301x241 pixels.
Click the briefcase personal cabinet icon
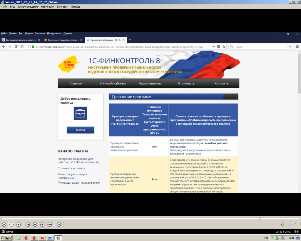[81, 113]
